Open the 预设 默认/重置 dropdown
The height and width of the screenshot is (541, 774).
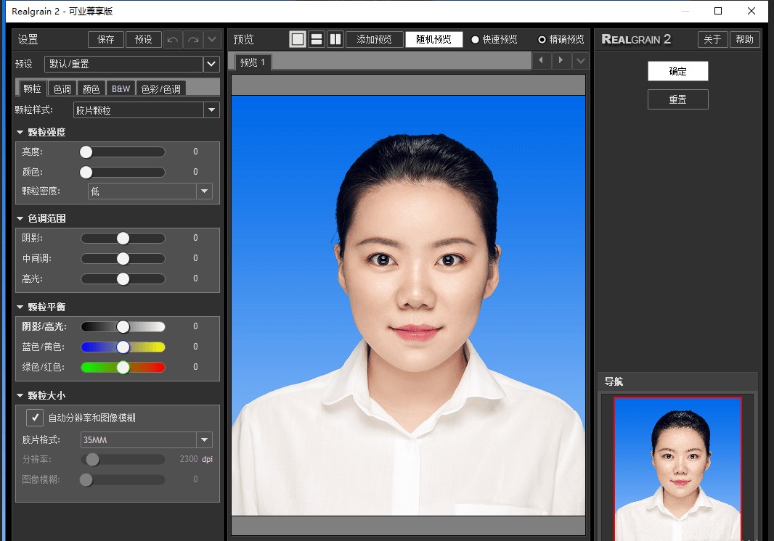tap(132, 64)
